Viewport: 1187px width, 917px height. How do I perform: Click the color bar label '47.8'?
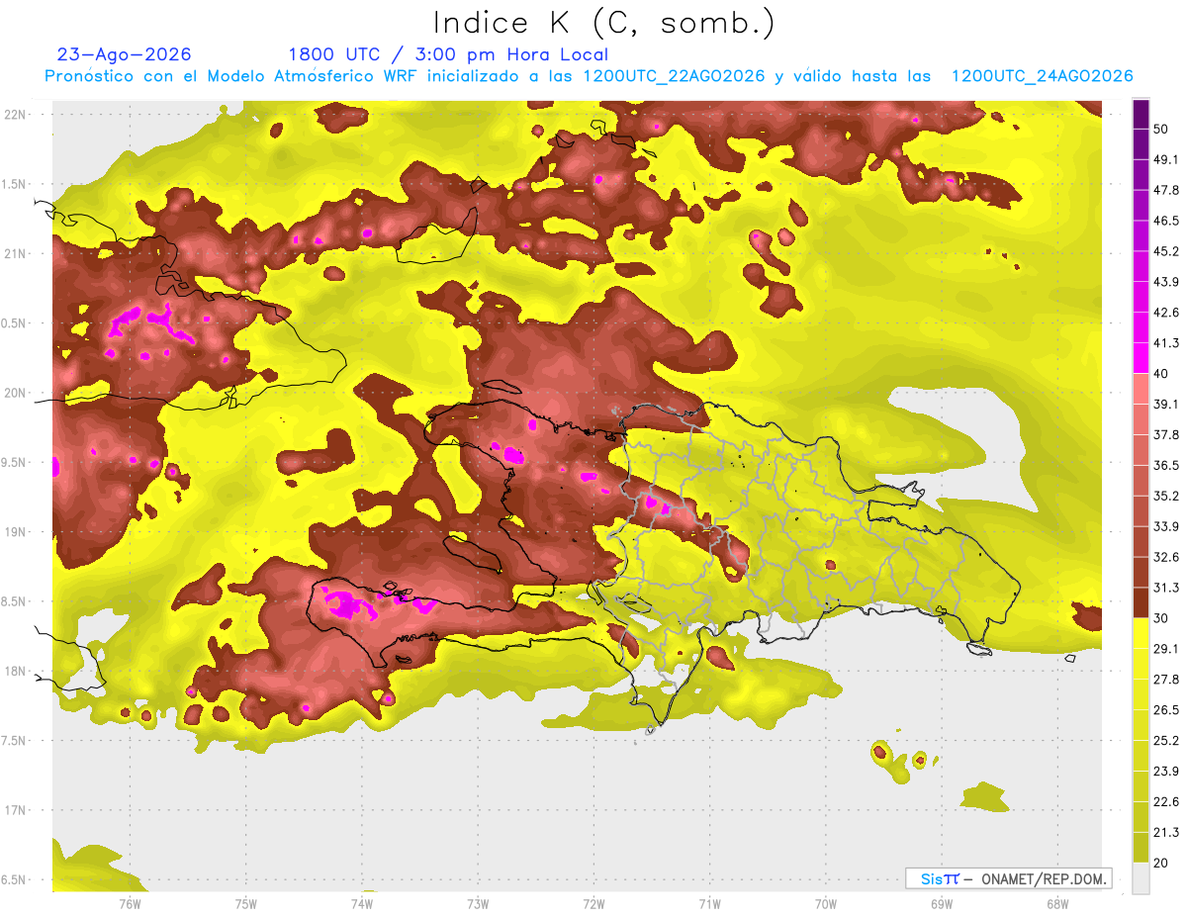[1165, 190]
